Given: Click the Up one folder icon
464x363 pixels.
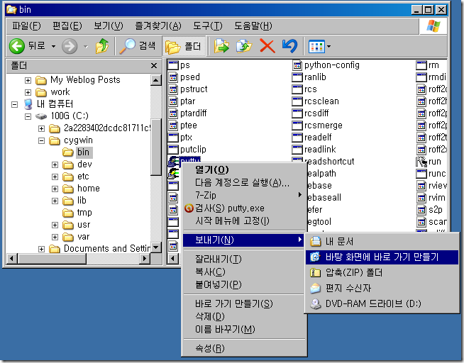Looking at the screenshot, I should point(102,46).
